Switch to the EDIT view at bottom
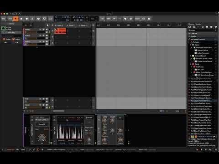Screen dimensions: 219x164 click(x=23, y=149)
